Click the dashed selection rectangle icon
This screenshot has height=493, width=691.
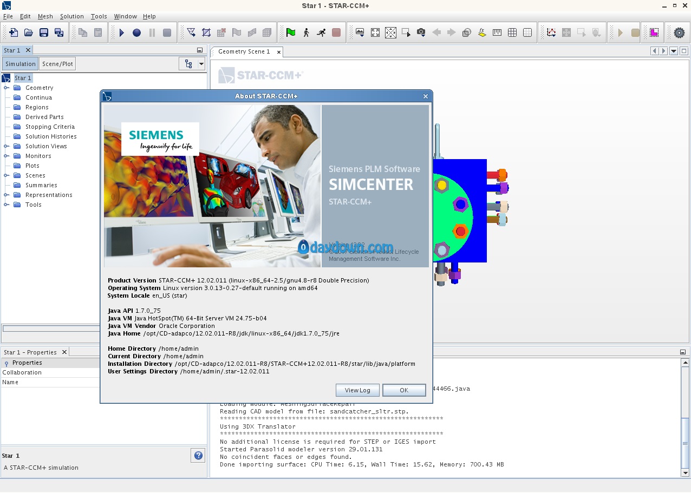coord(406,32)
